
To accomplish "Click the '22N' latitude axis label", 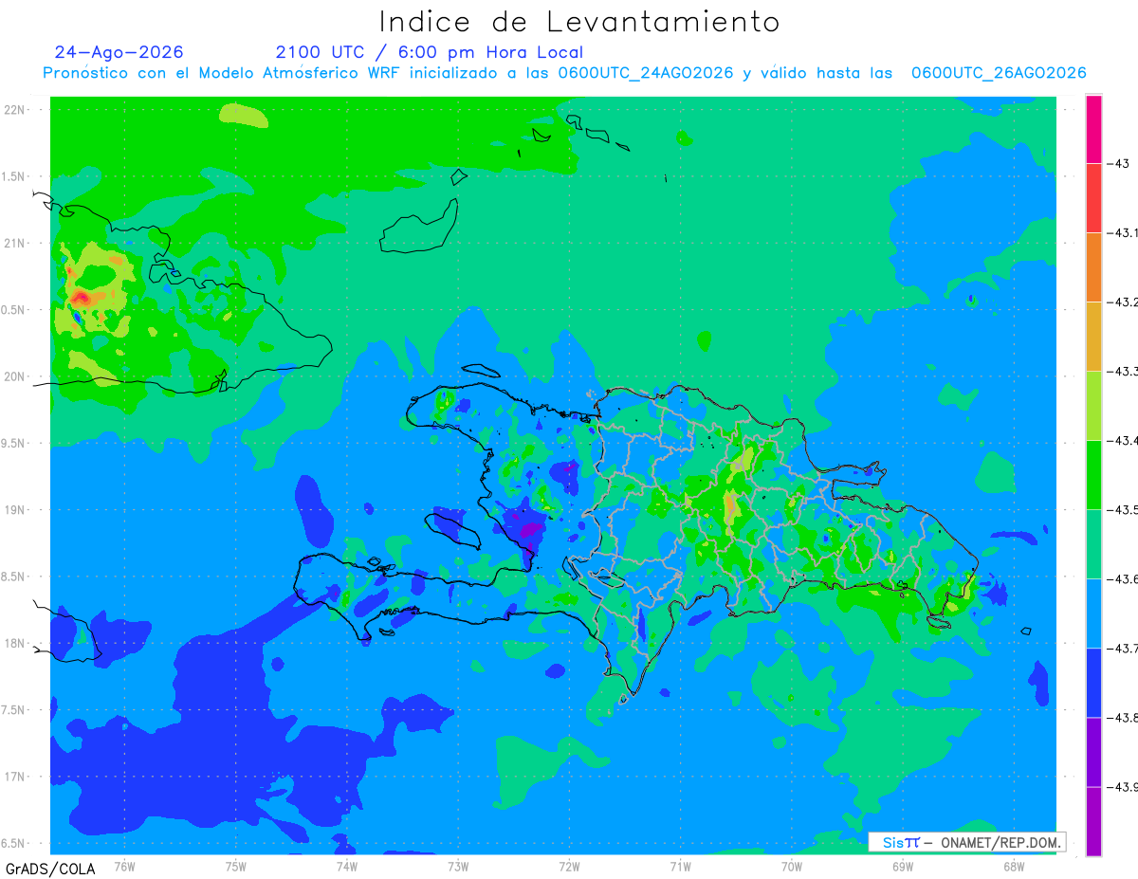I will click(15, 110).
